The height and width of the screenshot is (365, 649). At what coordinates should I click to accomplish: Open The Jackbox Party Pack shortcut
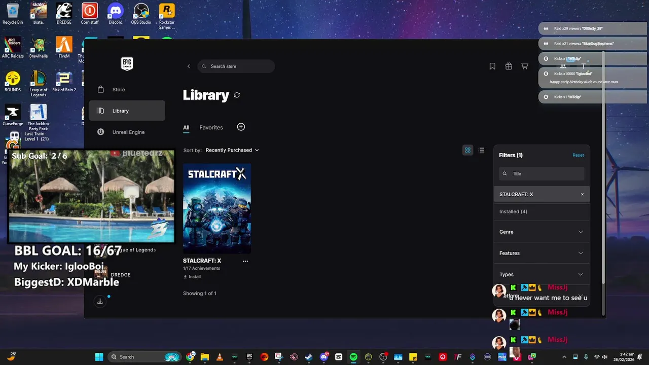click(39, 118)
